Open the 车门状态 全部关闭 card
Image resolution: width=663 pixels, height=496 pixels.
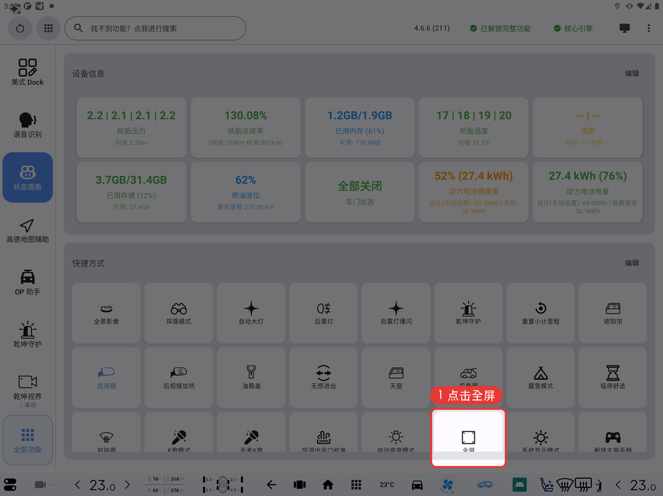(x=360, y=192)
